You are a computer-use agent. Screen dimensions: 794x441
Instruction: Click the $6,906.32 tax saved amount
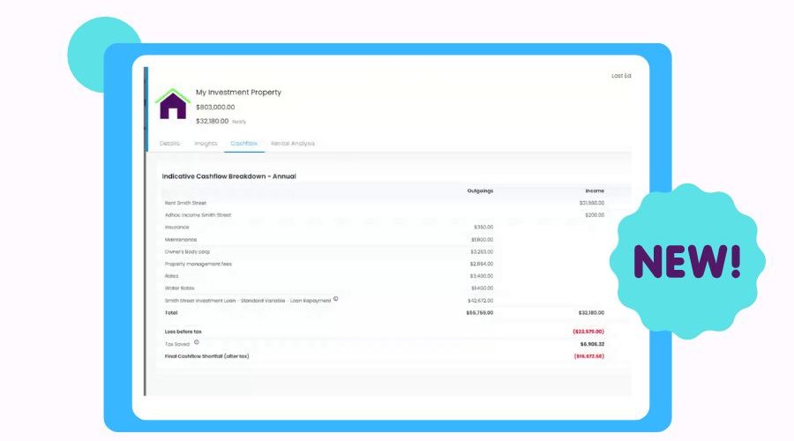592,344
